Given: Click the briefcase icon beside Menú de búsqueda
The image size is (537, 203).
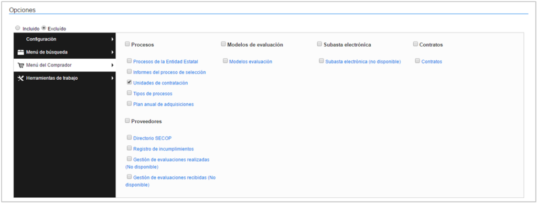Looking at the screenshot, I should tap(20, 52).
